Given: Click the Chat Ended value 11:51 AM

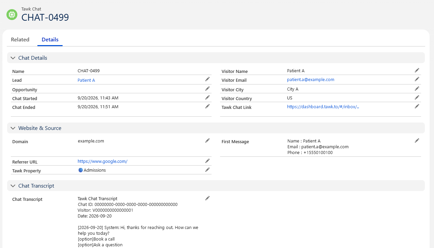Looking at the screenshot, I should pyautogui.click(x=98, y=107).
